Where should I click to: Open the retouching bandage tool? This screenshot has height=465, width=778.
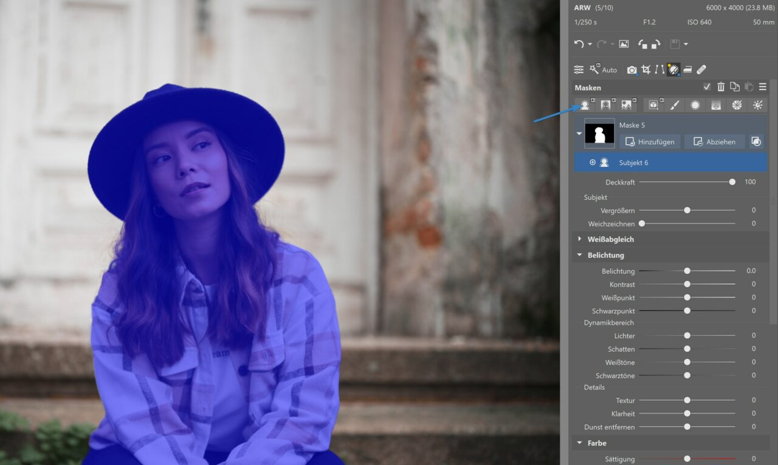701,70
